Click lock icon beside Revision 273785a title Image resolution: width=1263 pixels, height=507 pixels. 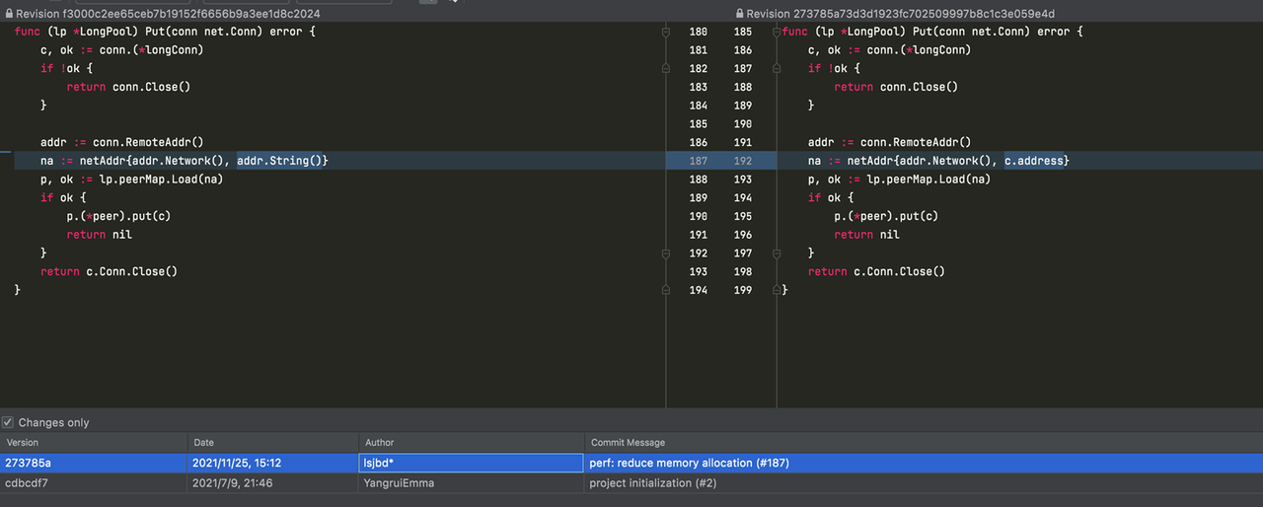(739, 14)
